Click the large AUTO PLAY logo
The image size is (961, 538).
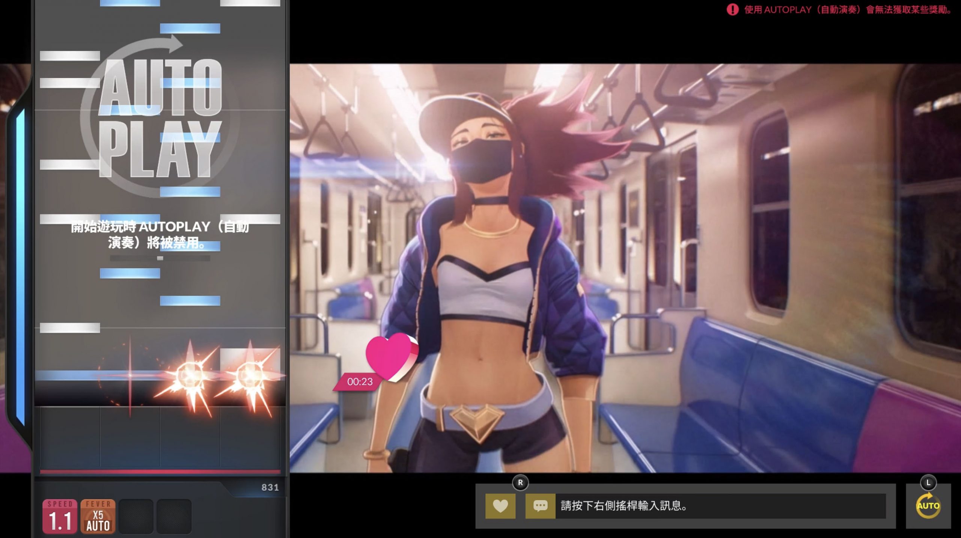pos(160,116)
